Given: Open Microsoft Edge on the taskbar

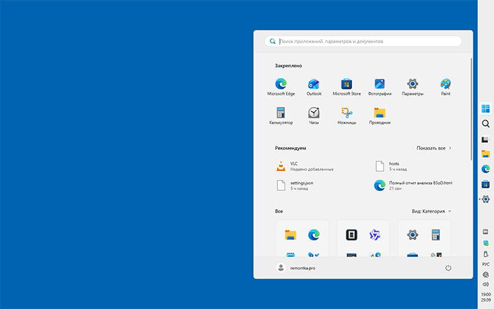Looking at the screenshot, I should [x=486, y=169].
